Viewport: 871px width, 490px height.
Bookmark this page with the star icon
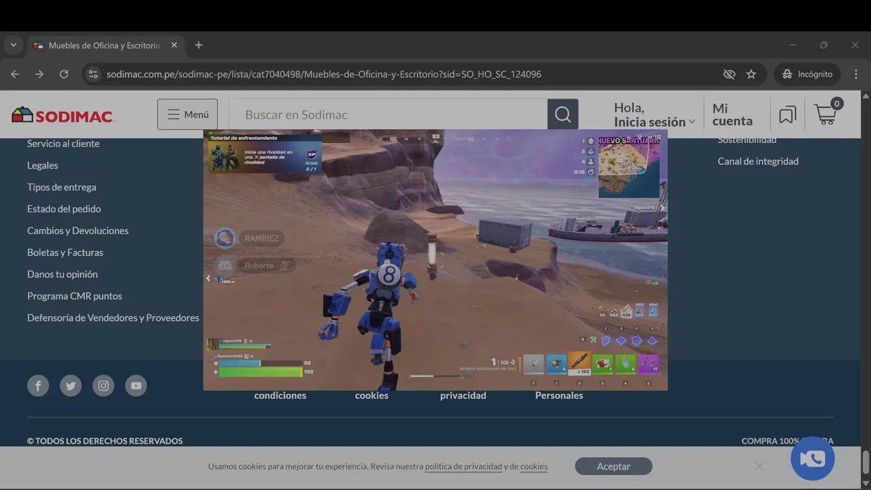(751, 74)
